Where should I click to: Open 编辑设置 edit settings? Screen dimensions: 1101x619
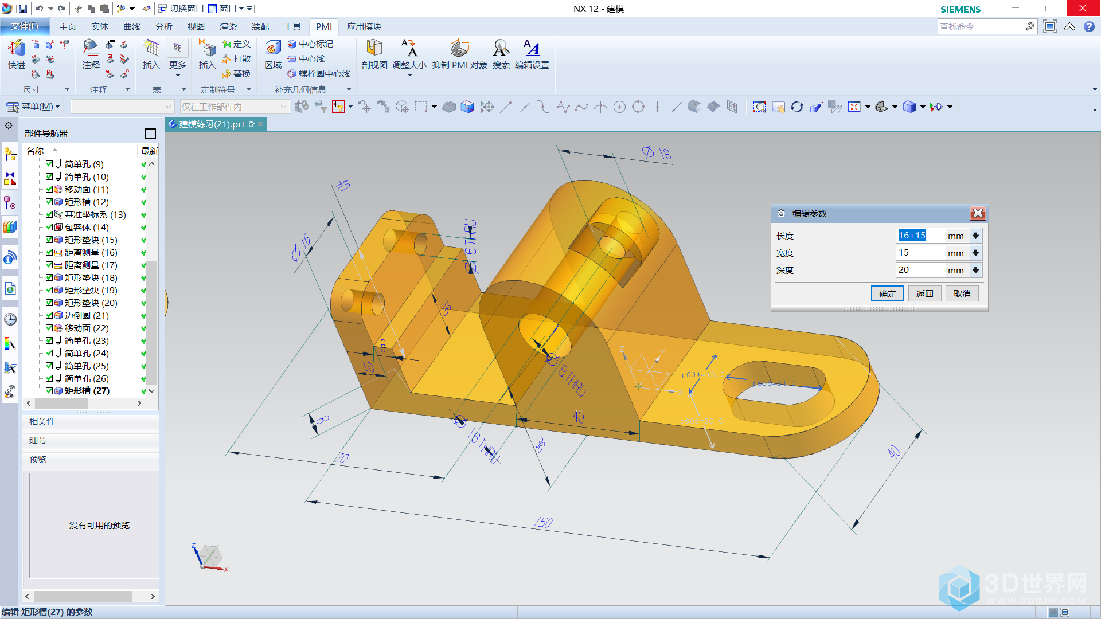[532, 54]
